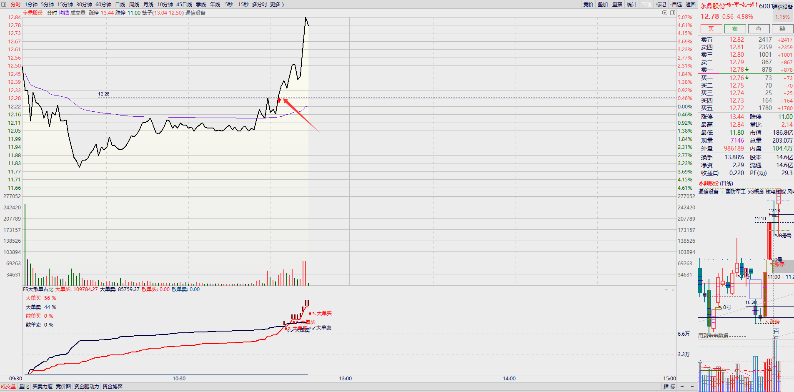This screenshot has height=392, width=794.
Task: Open the 年线 yearly chart
Action: 215,4
